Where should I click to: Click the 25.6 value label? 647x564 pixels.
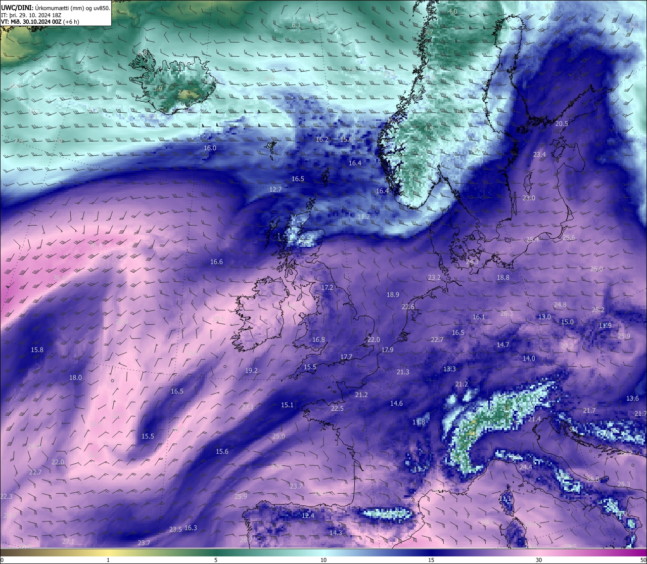pyautogui.click(x=569, y=237)
